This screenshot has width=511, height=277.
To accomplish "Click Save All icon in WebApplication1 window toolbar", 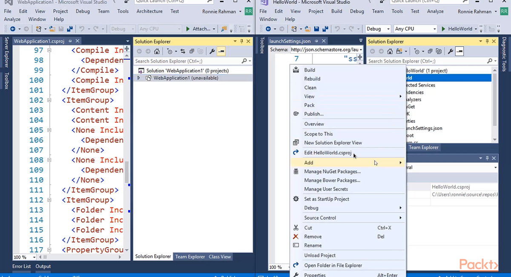I will click(69, 29).
